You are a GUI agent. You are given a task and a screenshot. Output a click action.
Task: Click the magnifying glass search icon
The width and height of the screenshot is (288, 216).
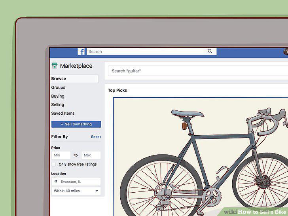210,51
